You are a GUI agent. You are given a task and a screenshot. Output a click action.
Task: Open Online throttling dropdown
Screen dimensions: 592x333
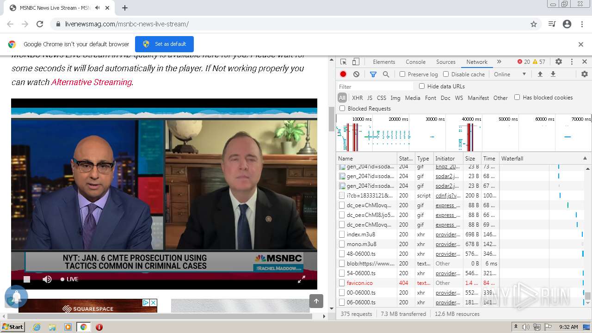pyautogui.click(x=510, y=74)
